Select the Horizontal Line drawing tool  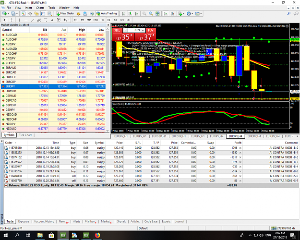26,20
